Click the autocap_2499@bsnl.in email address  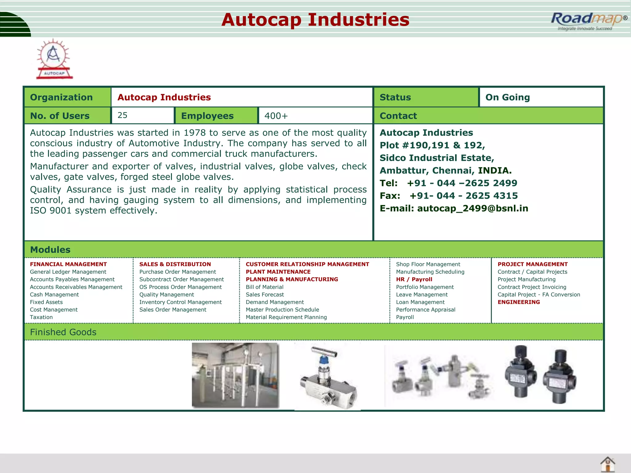coord(473,208)
